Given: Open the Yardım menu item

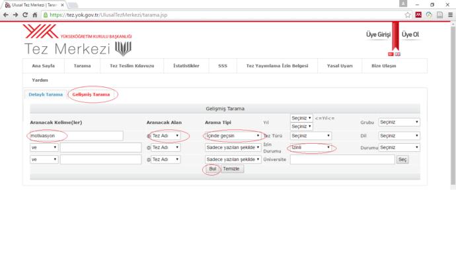Looking at the screenshot, I should 40,80.
